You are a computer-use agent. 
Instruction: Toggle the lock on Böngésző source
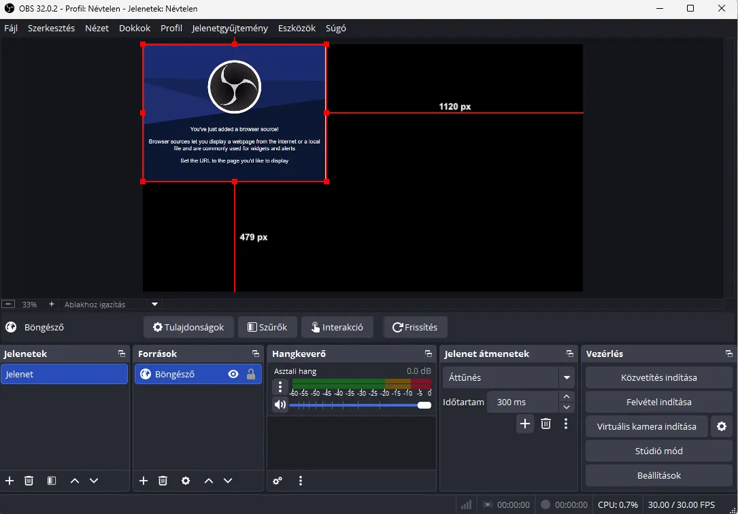coord(250,374)
